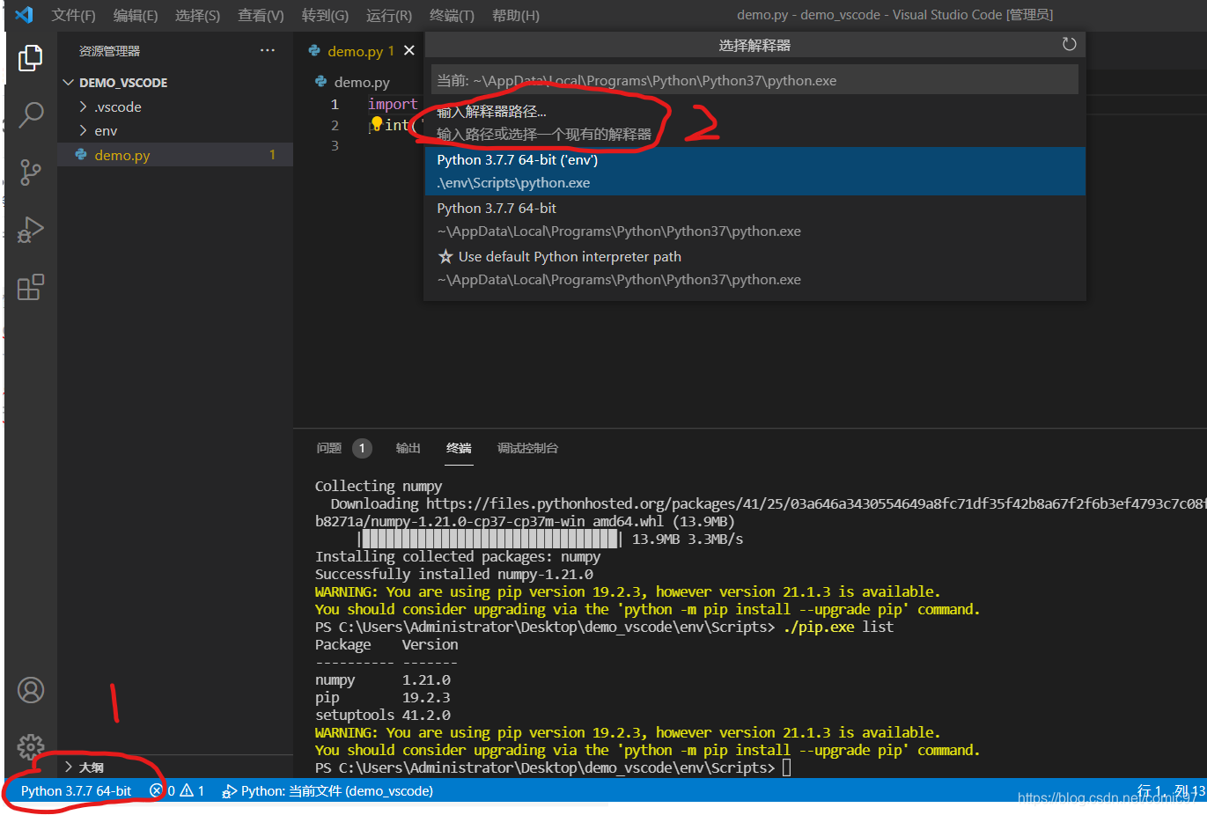Switch to the 调试控制台 tab

(527, 448)
